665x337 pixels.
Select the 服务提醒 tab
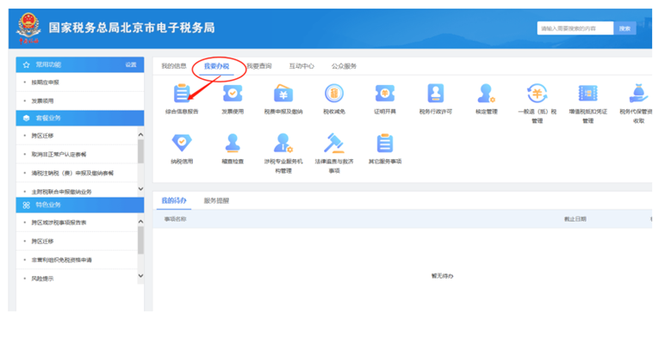tap(216, 200)
